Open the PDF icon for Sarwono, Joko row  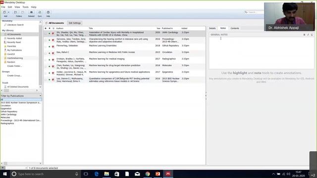coord(53,40)
